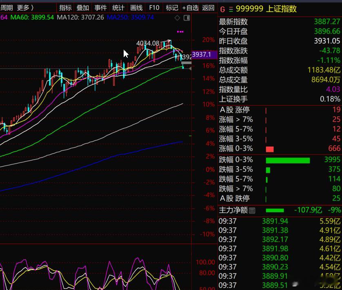Toggle the side panel layout icon
The image size is (342, 290).
point(187,18)
